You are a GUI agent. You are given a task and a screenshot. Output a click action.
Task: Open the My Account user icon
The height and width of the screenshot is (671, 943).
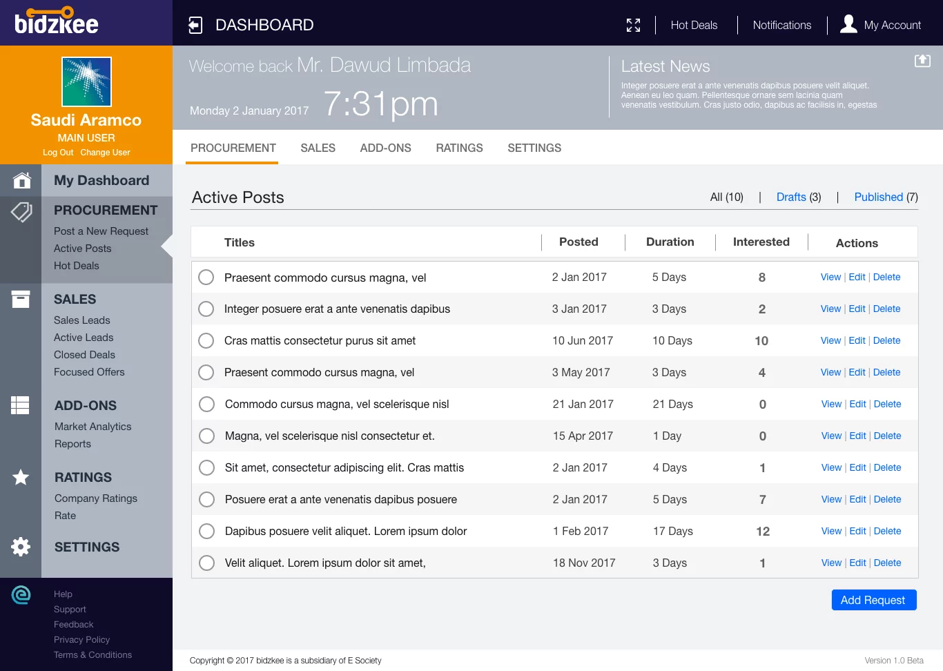pyautogui.click(x=848, y=24)
